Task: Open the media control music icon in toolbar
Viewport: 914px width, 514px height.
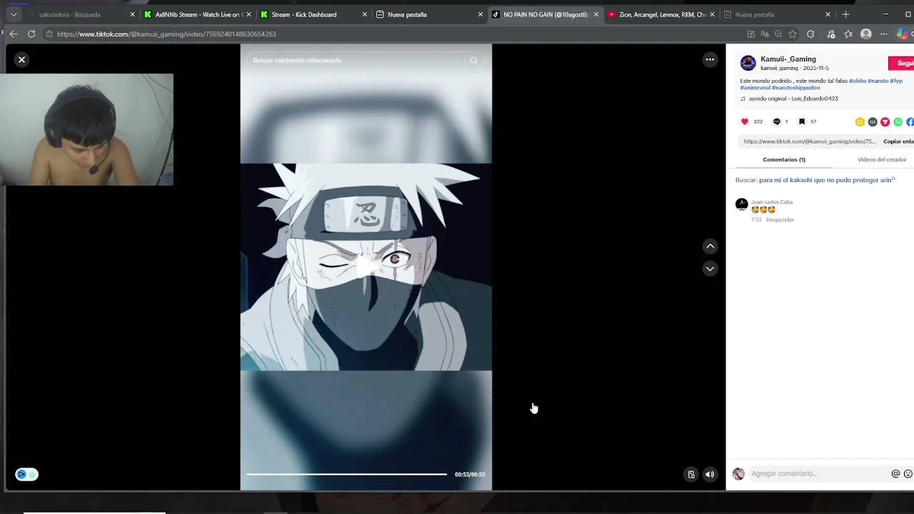Action: tap(830, 34)
